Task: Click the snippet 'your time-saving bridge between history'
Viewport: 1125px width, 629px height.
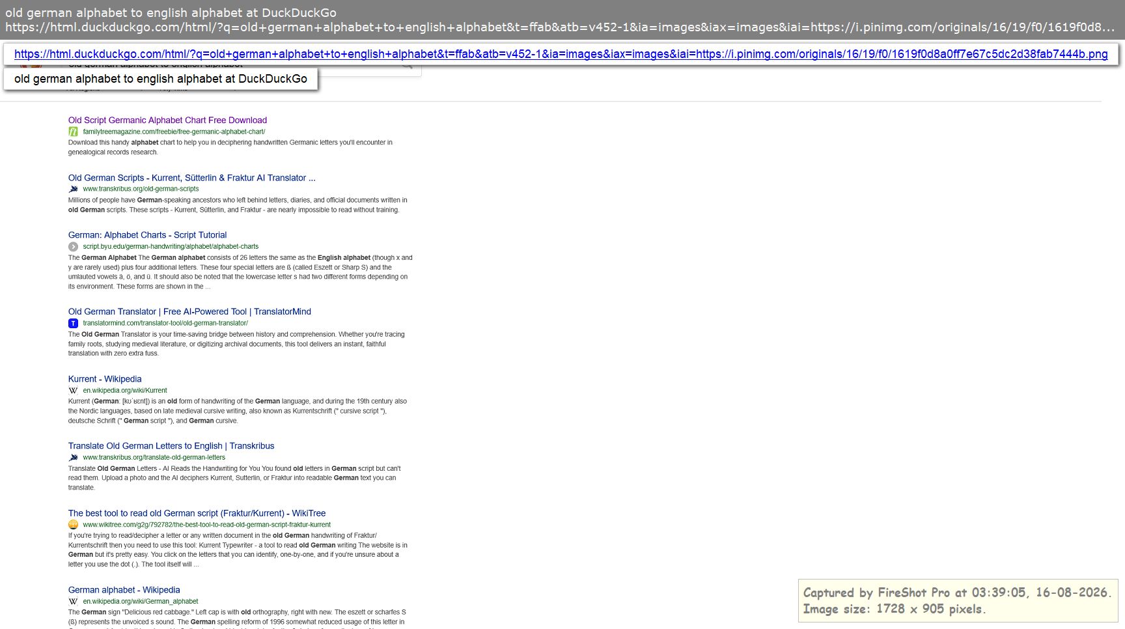Action: tap(236, 344)
